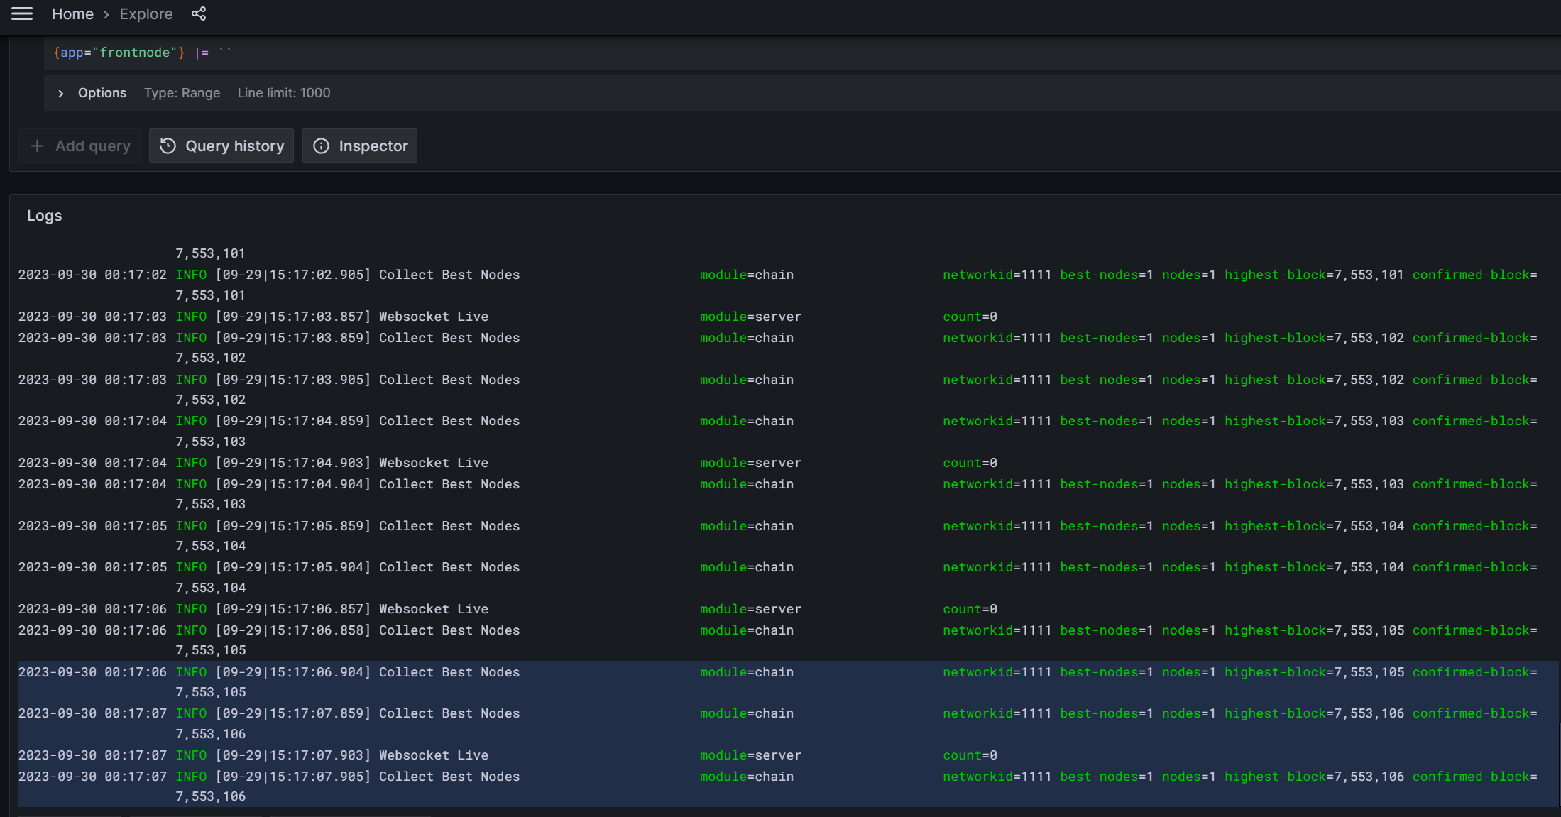
Task: Expand the Options chevron arrow
Action: [x=61, y=93]
